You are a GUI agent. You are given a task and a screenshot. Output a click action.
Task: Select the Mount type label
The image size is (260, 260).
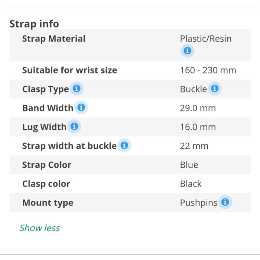pos(47,203)
